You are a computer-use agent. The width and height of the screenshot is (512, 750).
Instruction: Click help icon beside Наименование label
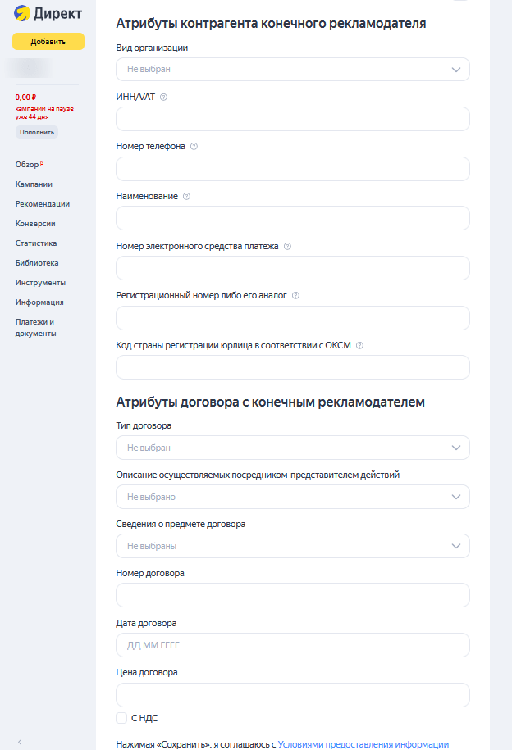[x=186, y=197]
